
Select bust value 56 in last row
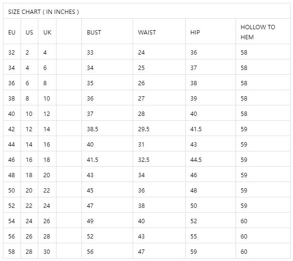coord(90,251)
